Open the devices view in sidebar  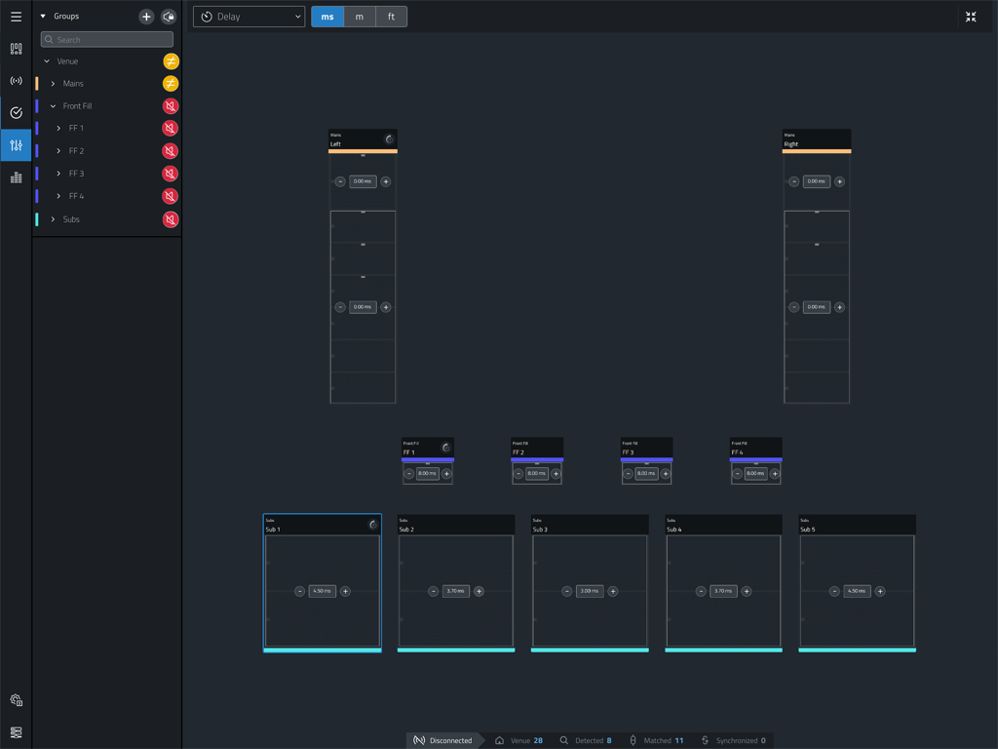coord(16,49)
